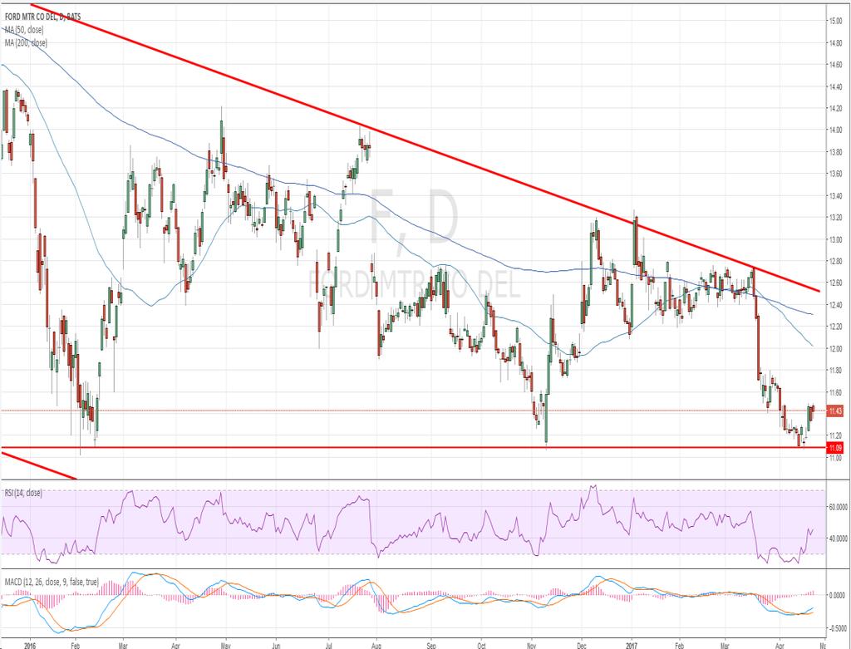851x649 pixels.
Task: Click the 12.60 price axis label
Action: [x=835, y=283]
